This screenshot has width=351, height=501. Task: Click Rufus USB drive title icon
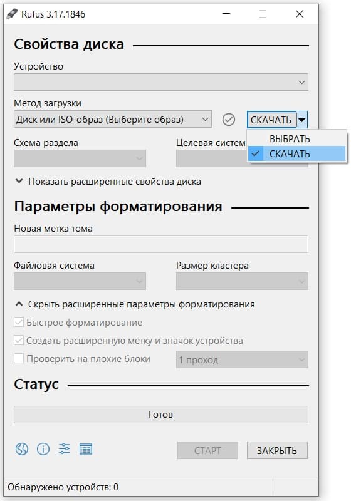[x=12, y=14]
